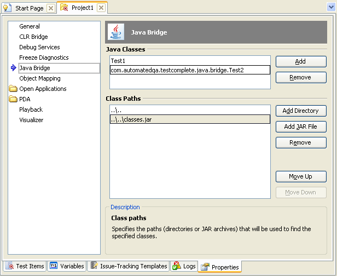Select General in the options tree
337x276 pixels.
click(x=30, y=26)
